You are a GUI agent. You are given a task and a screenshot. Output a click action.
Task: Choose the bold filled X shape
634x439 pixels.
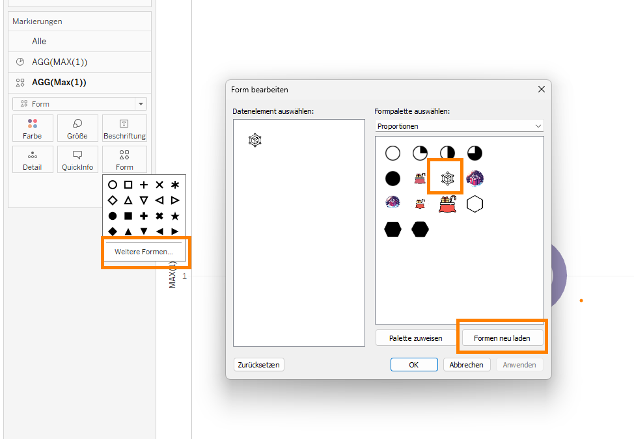pos(159,216)
